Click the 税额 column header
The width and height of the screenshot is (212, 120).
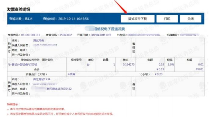pos(189,60)
